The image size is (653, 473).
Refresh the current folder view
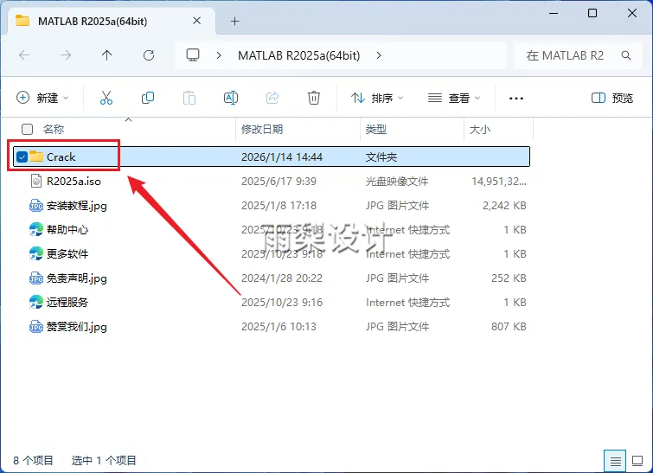point(149,55)
